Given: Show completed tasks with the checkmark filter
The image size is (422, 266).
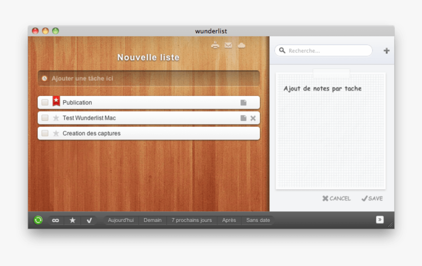Looking at the screenshot, I should [x=89, y=220].
